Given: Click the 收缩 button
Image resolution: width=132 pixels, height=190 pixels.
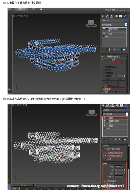Looking at the screenshot, I should pyautogui.click(x=108, y=79).
